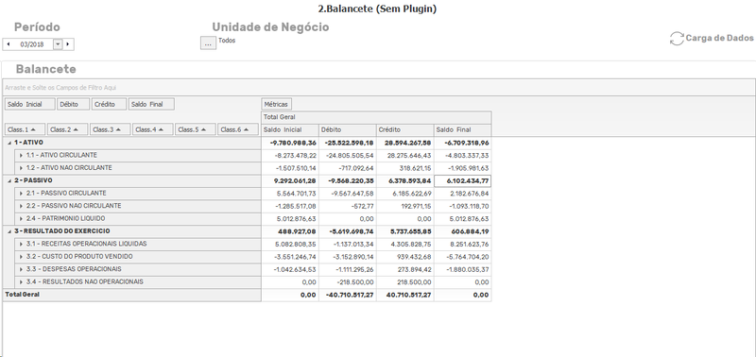Select cell value 5.737.655,85
The width and height of the screenshot is (756, 357).
click(405, 231)
